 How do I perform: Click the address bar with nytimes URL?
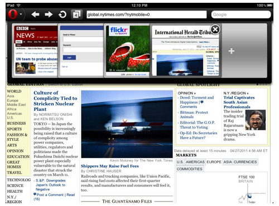[x=147, y=14]
